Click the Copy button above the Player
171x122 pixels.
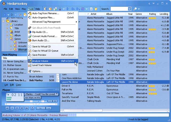coord(18,85)
